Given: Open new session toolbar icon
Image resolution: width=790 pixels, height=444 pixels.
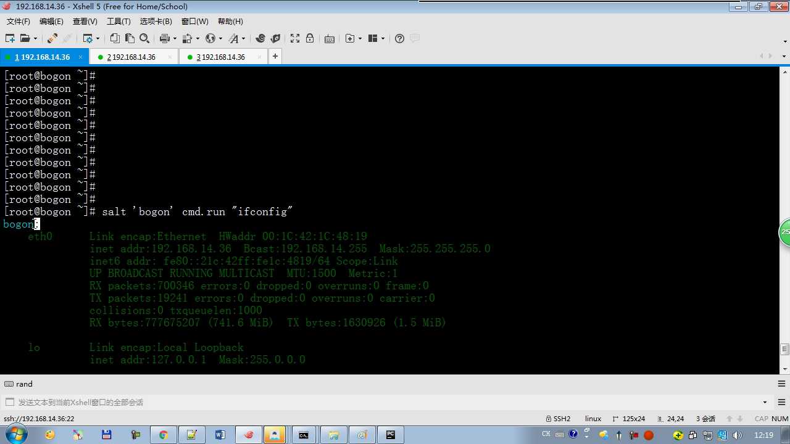Looking at the screenshot, I should tap(10, 38).
